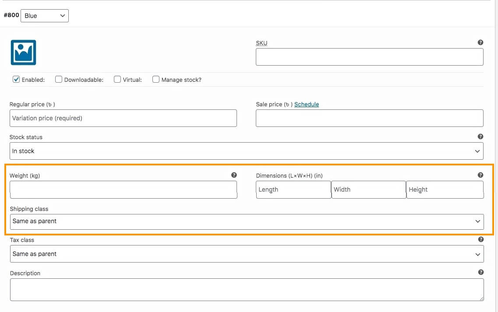498x312 pixels.
Task: Click inside the Description text area
Action: pos(247,290)
